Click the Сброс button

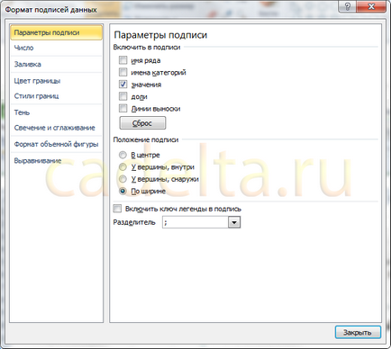[x=142, y=123]
